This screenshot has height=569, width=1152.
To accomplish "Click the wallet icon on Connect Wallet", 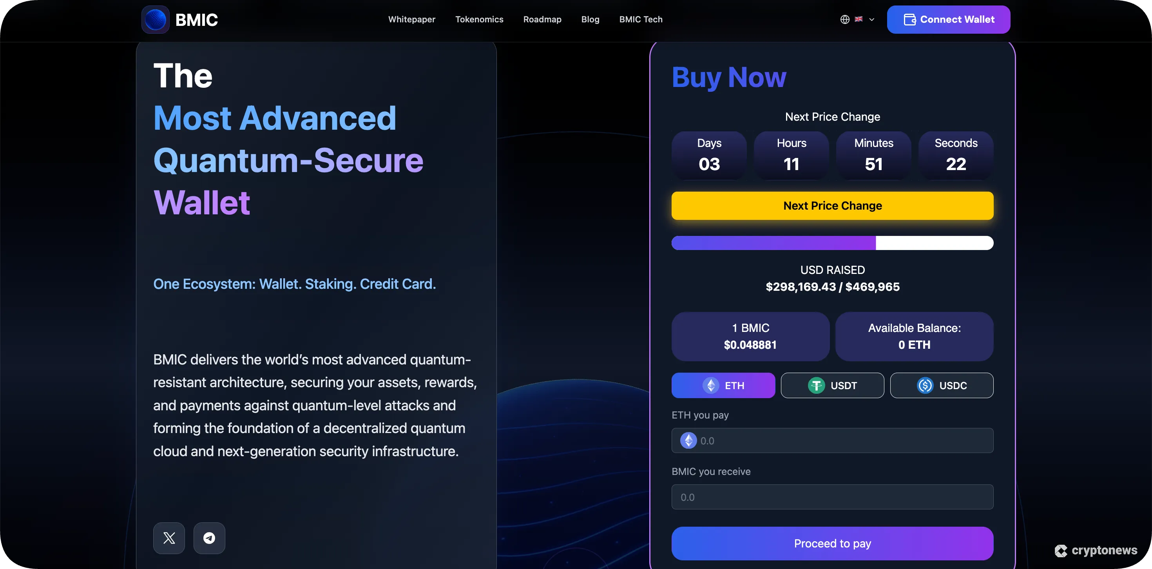I will (909, 19).
